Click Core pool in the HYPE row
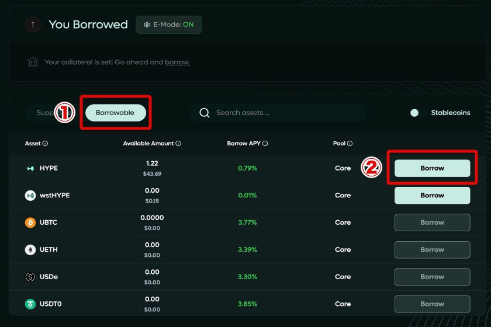Image resolution: width=491 pixels, height=327 pixels. pyautogui.click(x=343, y=168)
